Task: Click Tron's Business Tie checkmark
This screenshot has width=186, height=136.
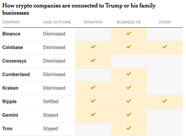Action: pos(129,128)
